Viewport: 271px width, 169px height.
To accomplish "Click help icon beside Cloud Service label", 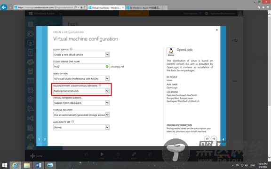I will click(x=71, y=49).
